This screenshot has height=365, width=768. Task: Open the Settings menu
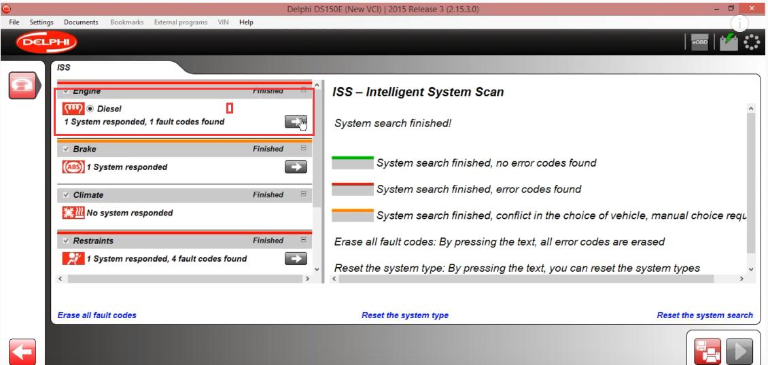41,22
